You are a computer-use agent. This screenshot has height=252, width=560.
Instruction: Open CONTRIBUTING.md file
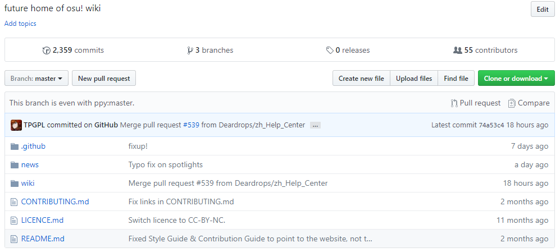click(55, 202)
